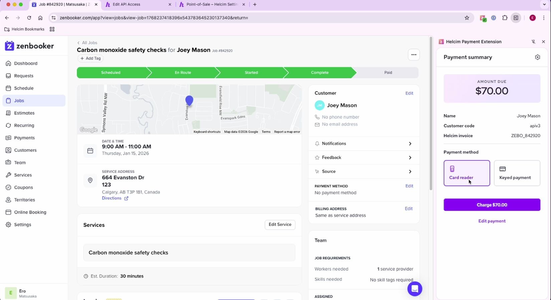Click the three-dots job options button

coord(414,55)
